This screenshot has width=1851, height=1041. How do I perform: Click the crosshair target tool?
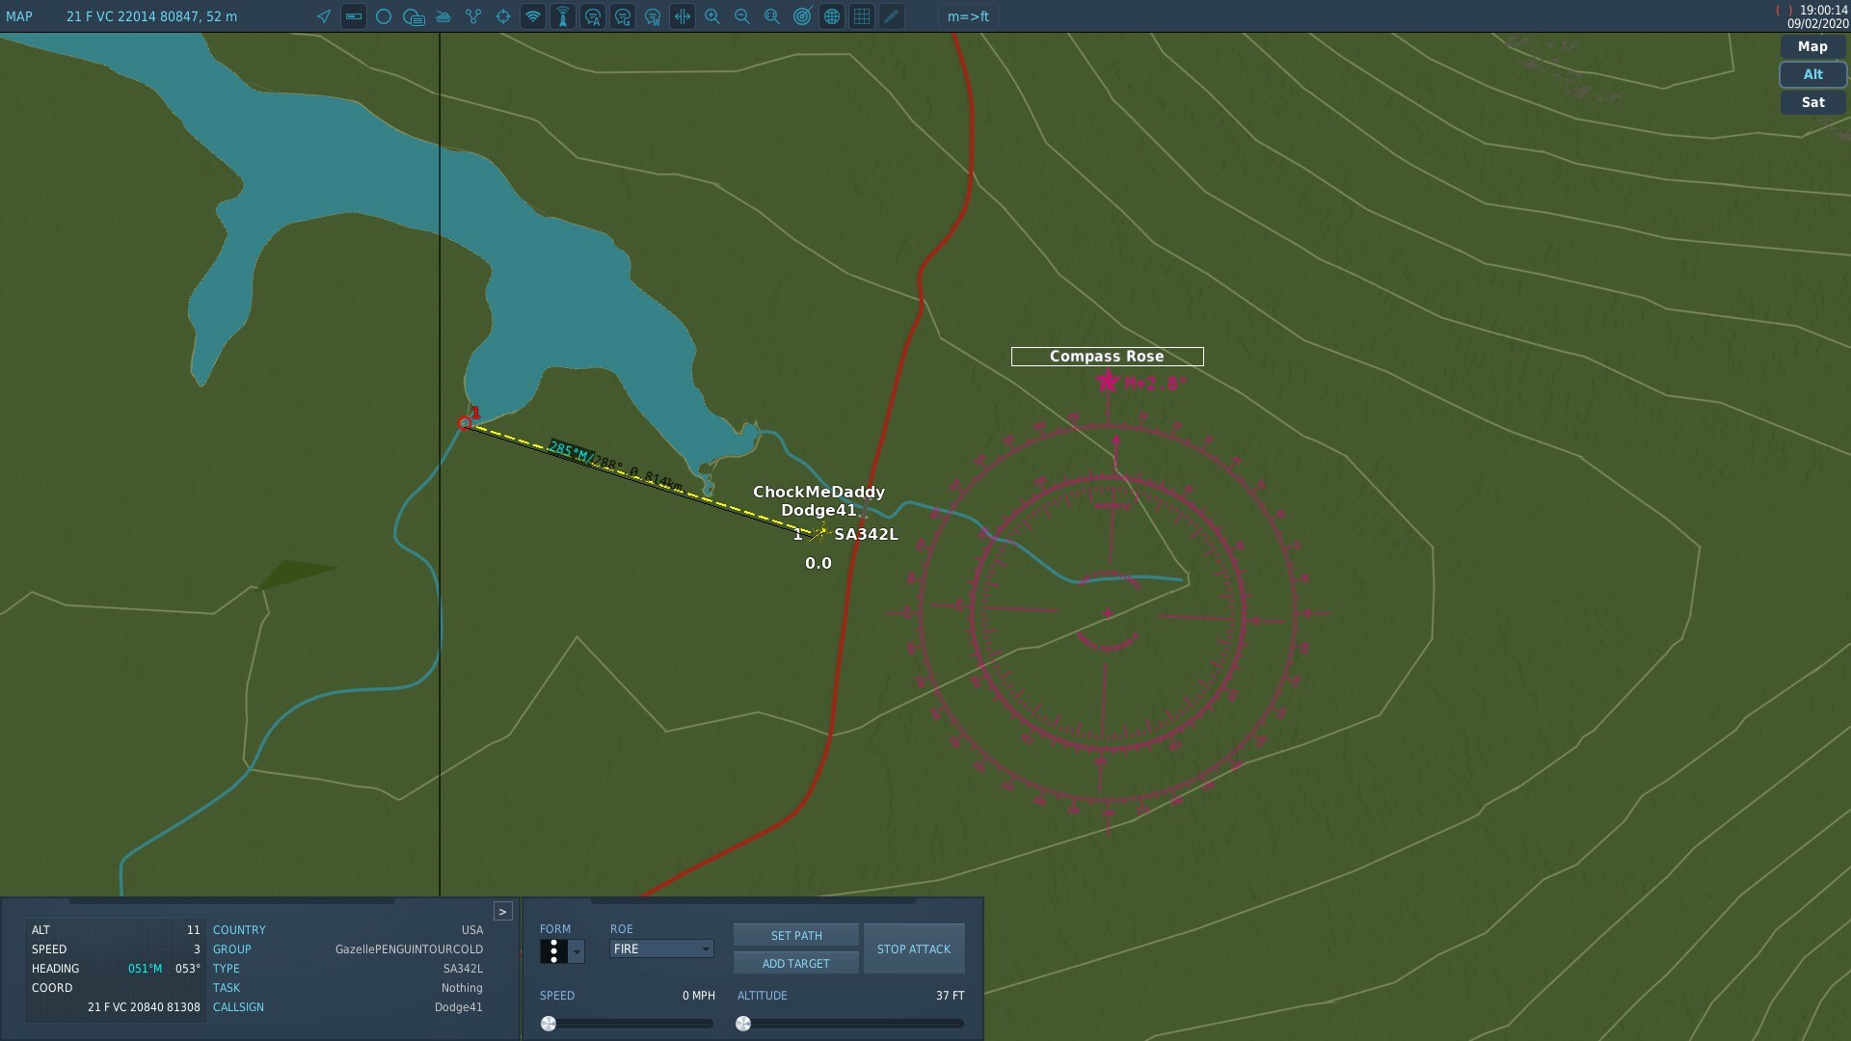coord(503,16)
